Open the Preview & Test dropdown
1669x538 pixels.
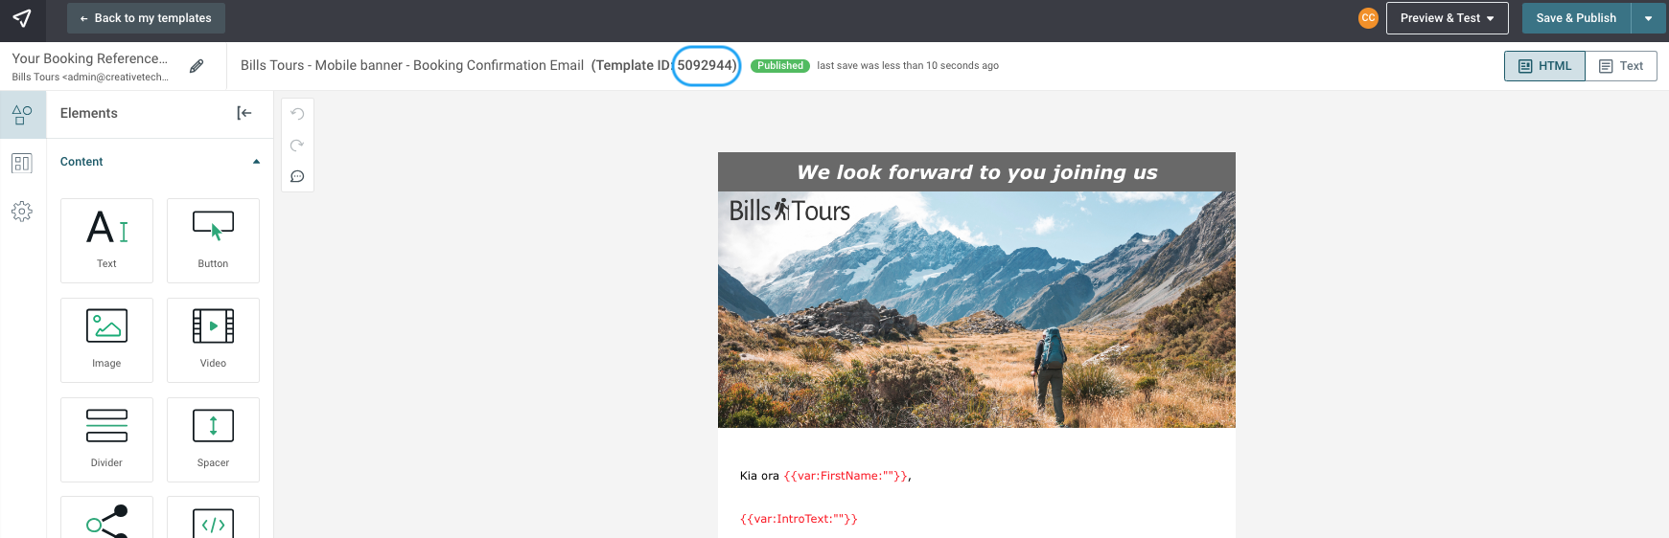click(x=1447, y=18)
